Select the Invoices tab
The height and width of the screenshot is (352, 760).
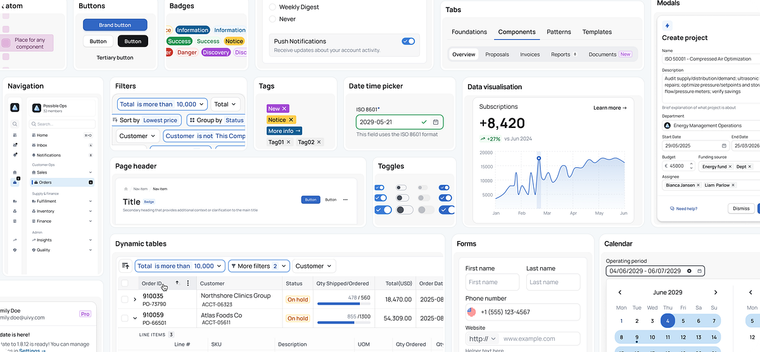point(529,54)
